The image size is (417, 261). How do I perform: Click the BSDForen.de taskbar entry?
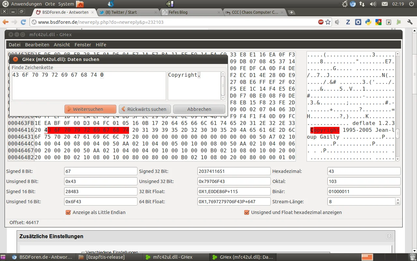[x=42, y=257]
